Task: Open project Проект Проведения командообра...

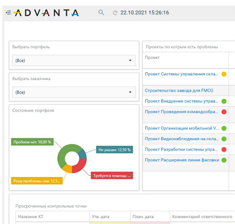Action: click(181, 112)
